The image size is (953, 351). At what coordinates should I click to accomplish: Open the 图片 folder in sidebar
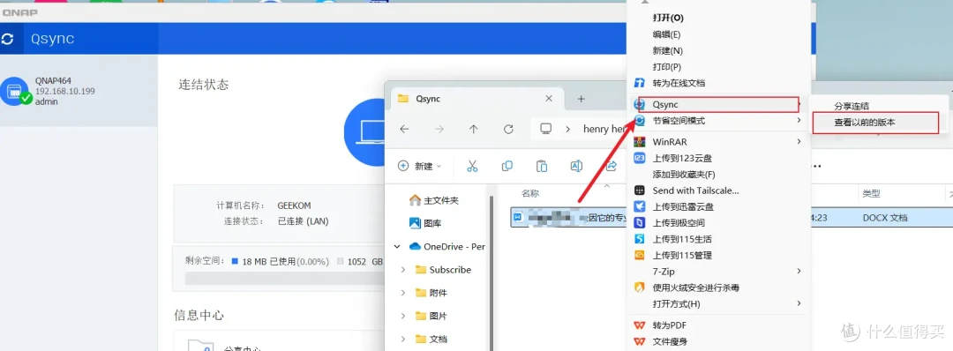431,316
